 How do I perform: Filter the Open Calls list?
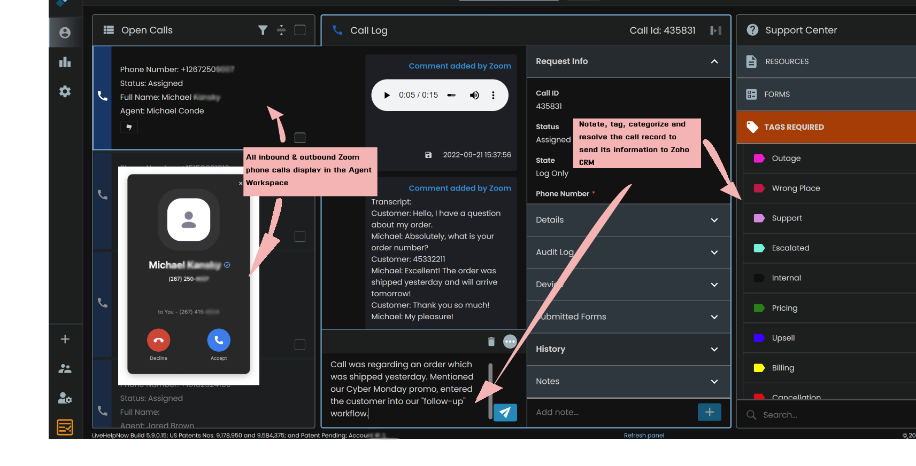point(263,30)
